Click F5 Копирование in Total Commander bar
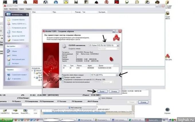 click(32, 101)
